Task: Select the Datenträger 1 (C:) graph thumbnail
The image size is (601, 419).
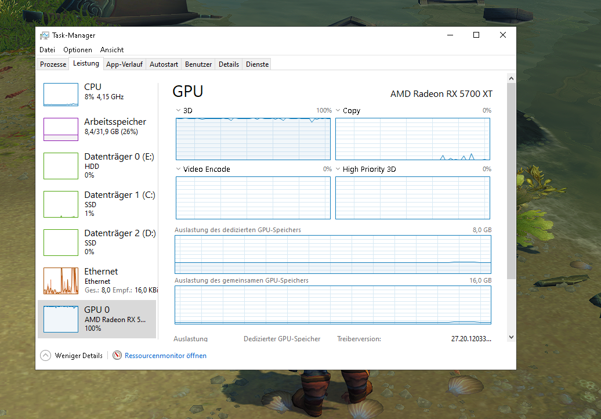Action: point(61,204)
